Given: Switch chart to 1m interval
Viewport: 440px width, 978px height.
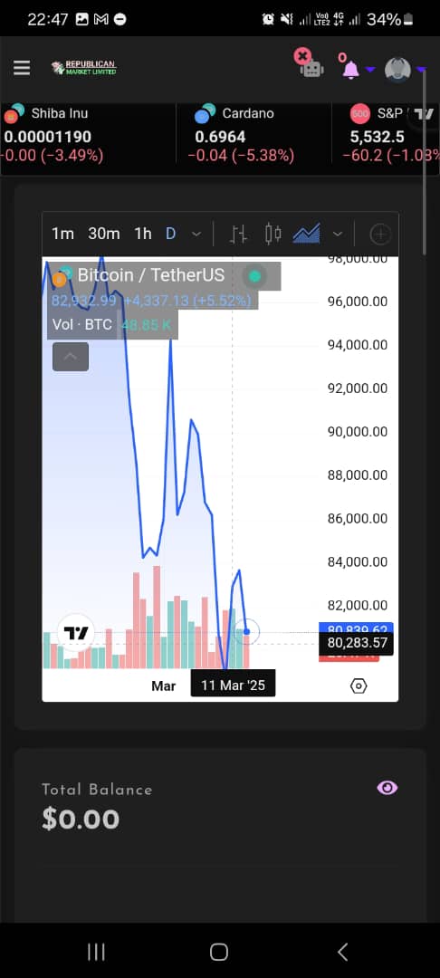Looking at the screenshot, I should (x=62, y=234).
